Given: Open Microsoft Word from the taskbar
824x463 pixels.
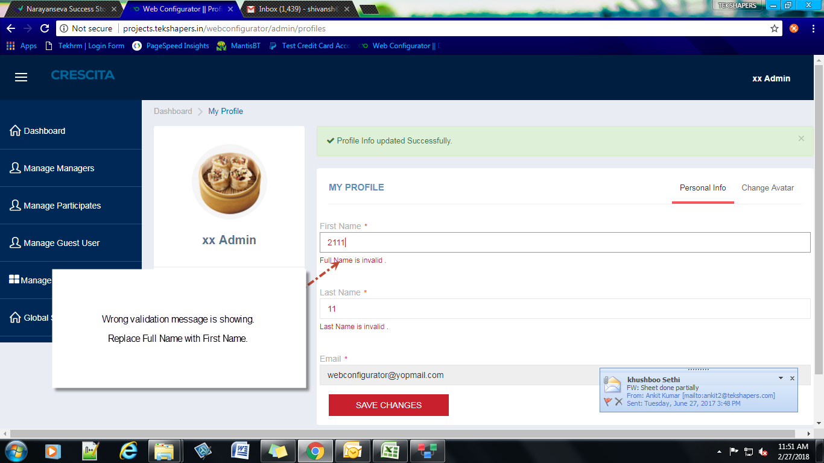Looking at the screenshot, I should (x=240, y=450).
